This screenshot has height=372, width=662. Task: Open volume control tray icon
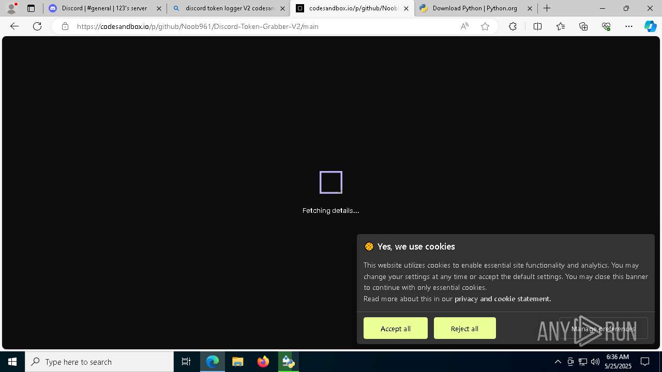pos(595,362)
